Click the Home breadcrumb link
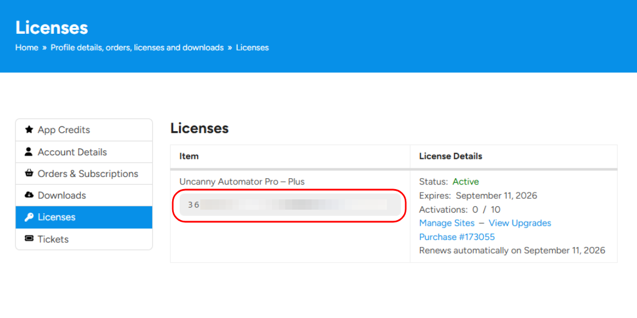Image resolution: width=637 pixels, height=318 pixels. click(x=26, y=48)
